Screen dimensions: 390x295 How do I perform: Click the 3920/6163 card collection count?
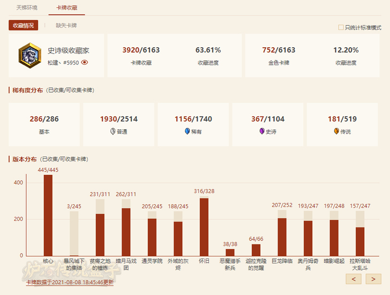(x=141, y=50)
